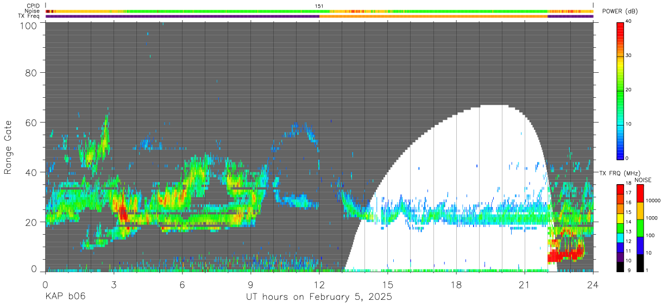667x308 pixels.
Task: Click the blue bottom of POWER colorbar
Action: [x=621, y=153]
